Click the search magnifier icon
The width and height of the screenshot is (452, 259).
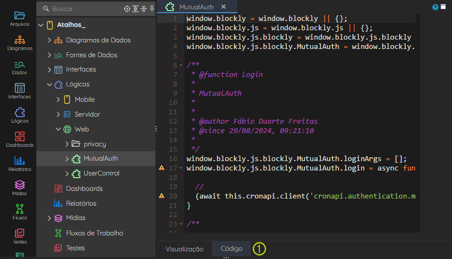tap(46, 9)
